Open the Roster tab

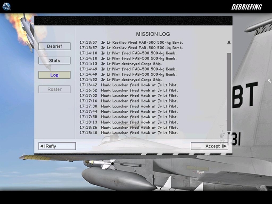(54, 89)
